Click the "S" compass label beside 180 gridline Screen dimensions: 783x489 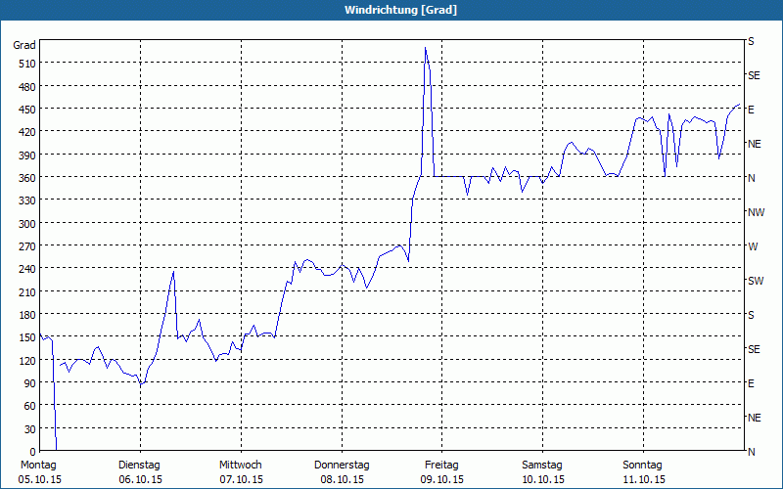tap(751, 315)
